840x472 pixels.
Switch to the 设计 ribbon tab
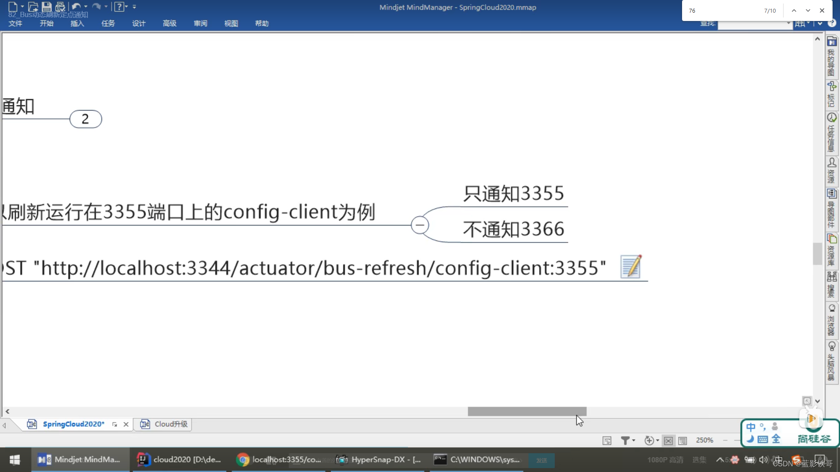click(x=139, y=23)
